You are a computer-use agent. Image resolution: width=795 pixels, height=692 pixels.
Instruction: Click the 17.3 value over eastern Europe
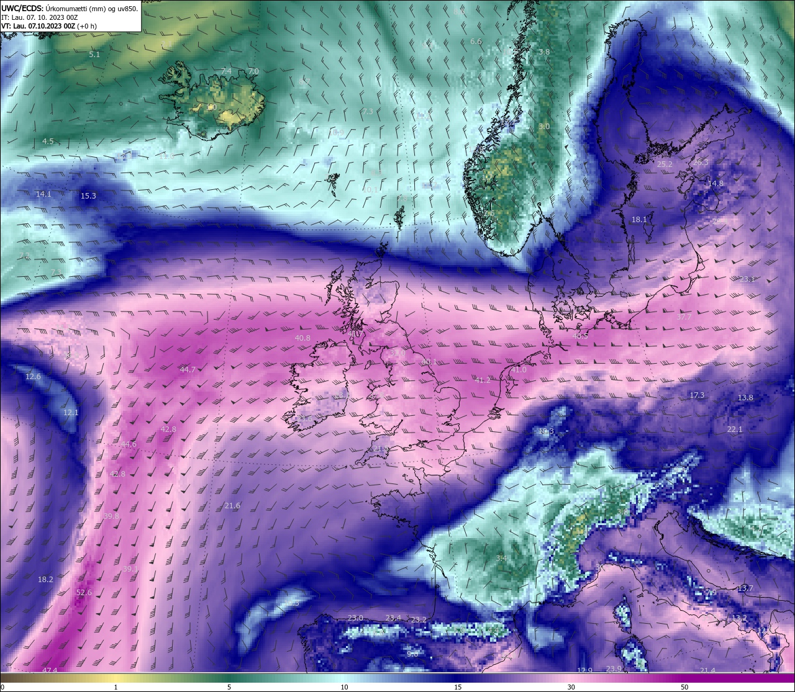(x=697, y=395)
